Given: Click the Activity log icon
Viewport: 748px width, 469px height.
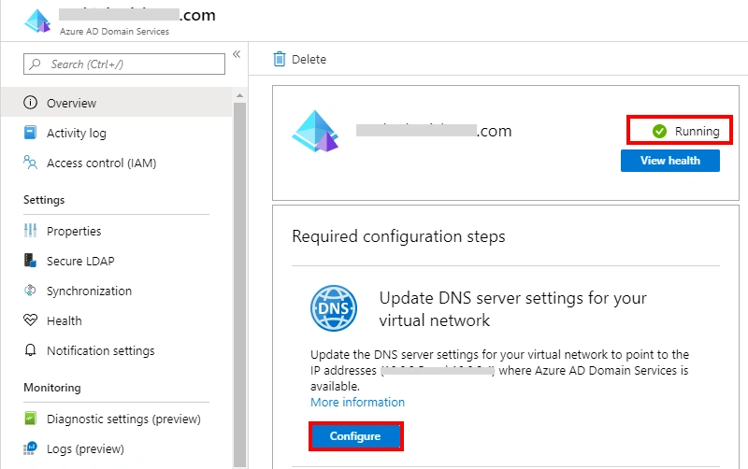Looking at the screenshot, I should tap(30, 132).
